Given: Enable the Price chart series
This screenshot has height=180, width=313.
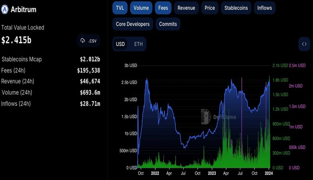Looking at the screenshot, I should coord(210,8).
